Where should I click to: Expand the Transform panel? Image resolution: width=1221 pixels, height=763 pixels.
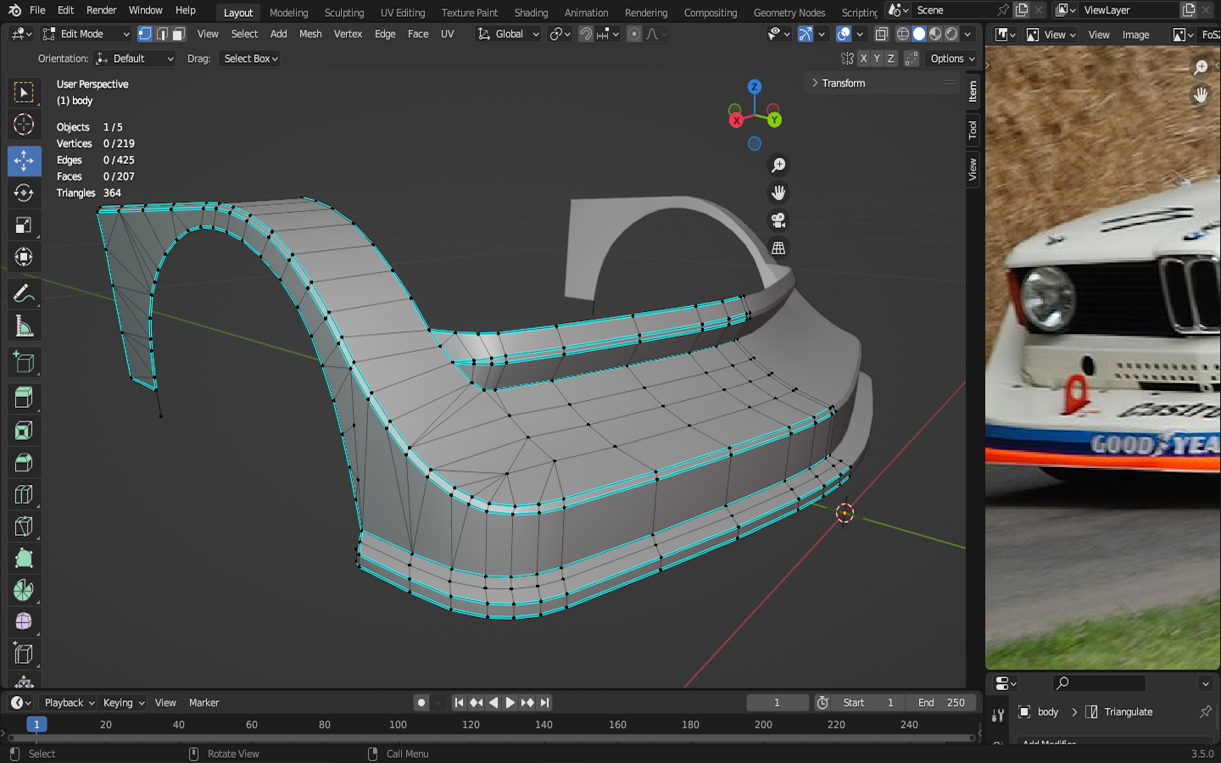point(843,83)
